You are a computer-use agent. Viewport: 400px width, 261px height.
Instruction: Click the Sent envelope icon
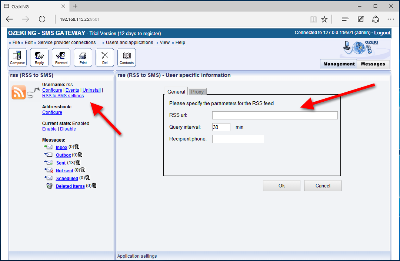click(48, 162)
